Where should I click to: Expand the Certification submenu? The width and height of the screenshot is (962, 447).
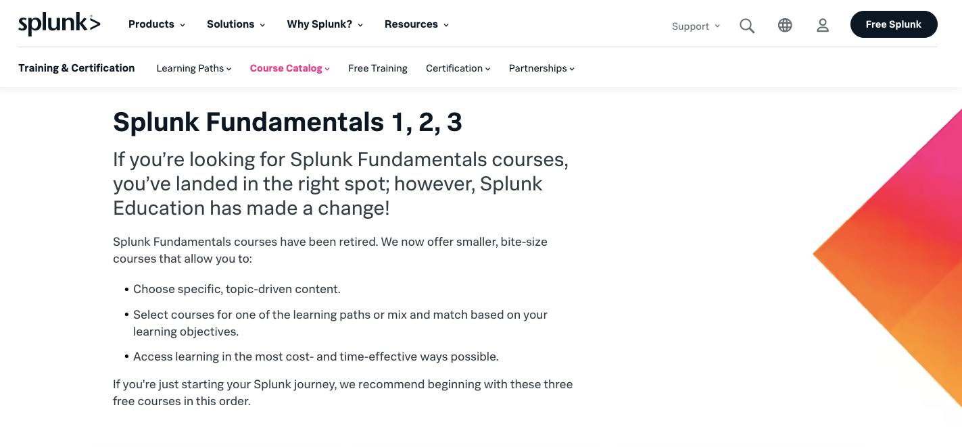pos(458,68)
